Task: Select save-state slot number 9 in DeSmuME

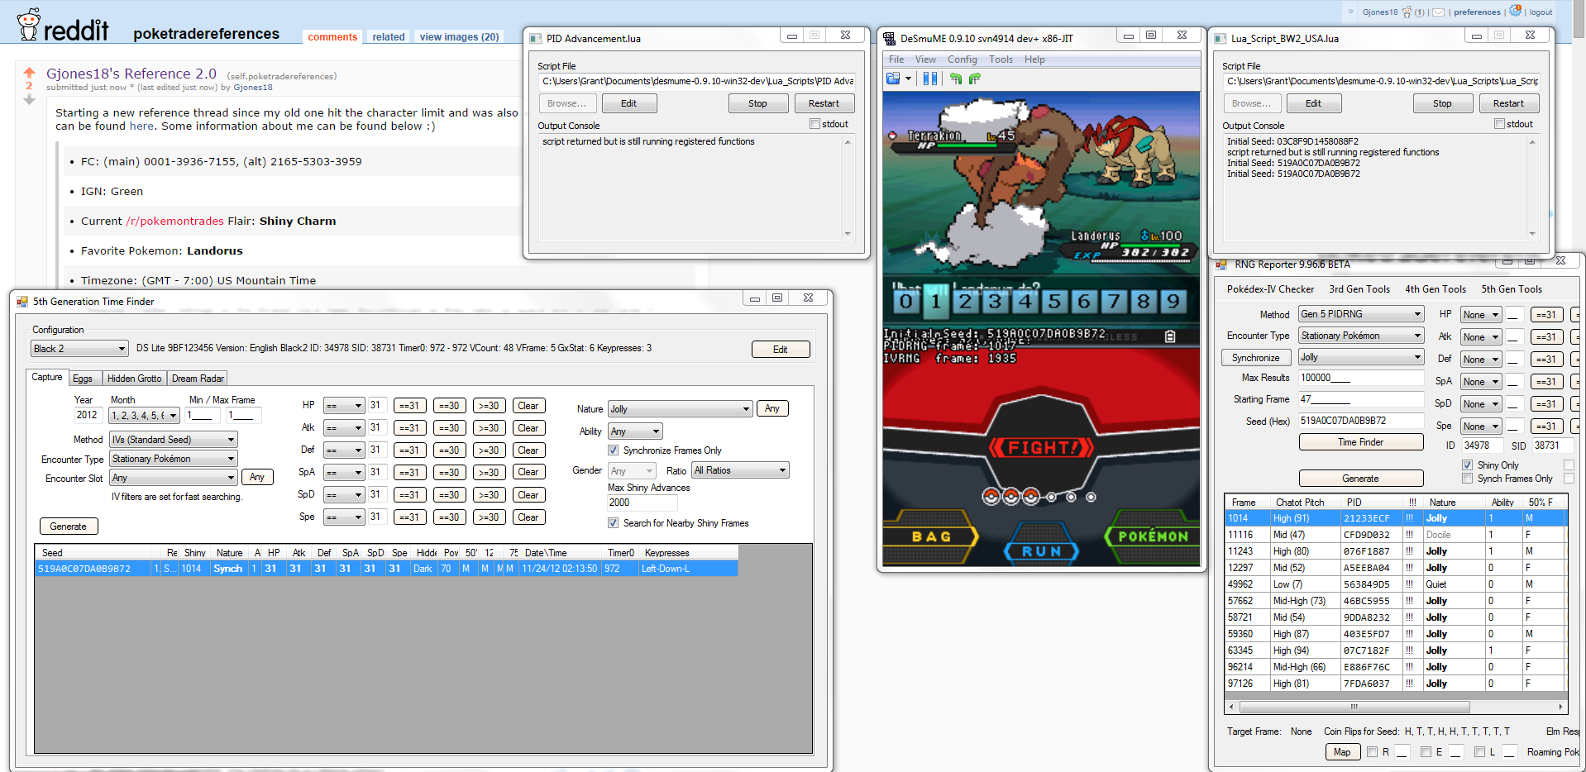Action: [x=1174, y=301]
